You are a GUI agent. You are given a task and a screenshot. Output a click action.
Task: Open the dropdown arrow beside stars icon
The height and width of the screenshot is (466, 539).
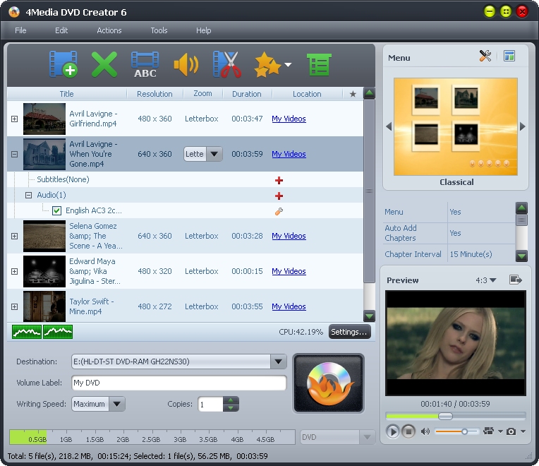tap(288, 64)
